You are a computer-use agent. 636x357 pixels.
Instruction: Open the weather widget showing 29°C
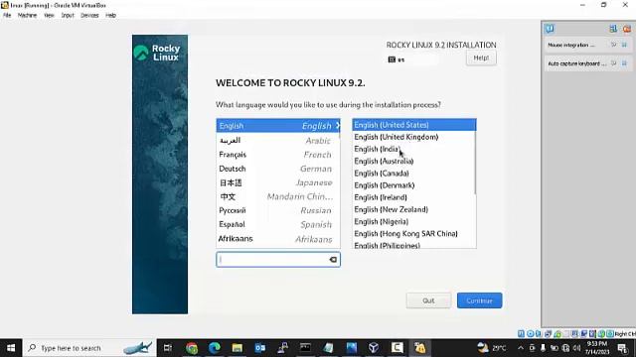pos(492,348)
